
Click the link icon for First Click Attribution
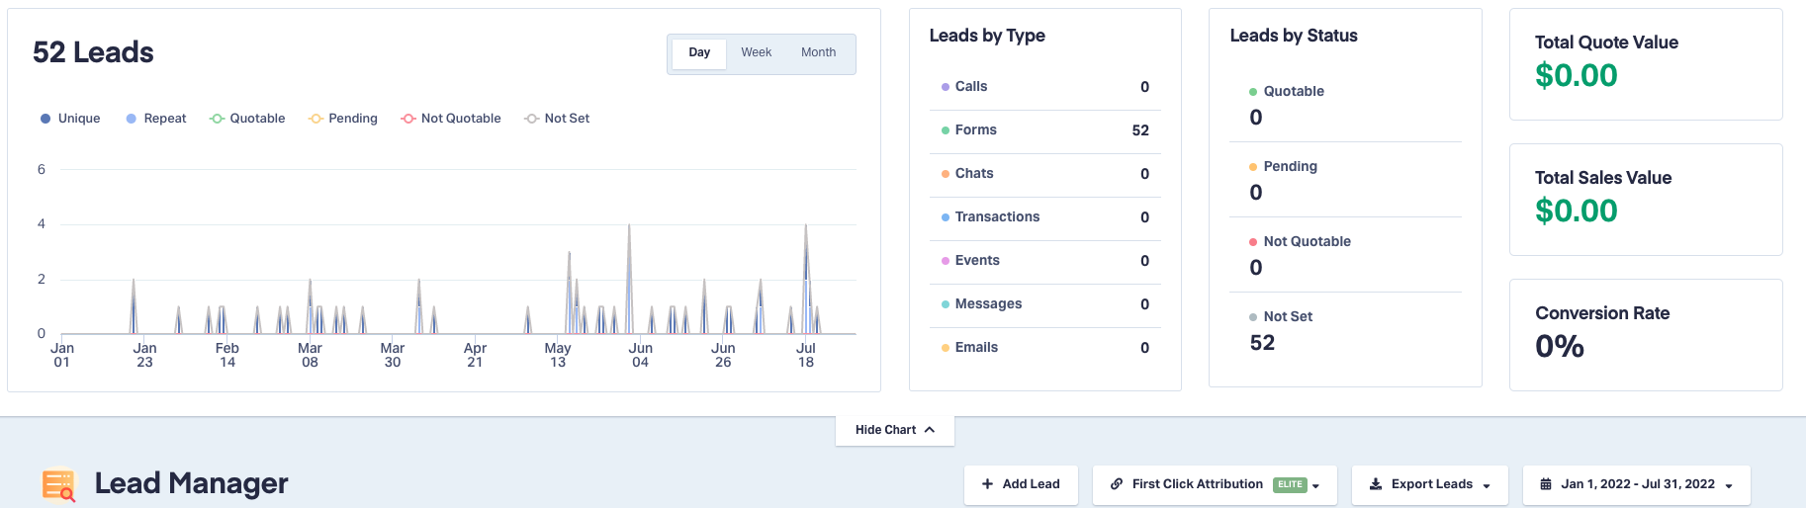click(1117, 484)
